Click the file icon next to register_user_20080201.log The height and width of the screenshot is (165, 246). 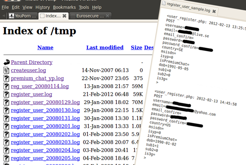[x=6, y=126]
